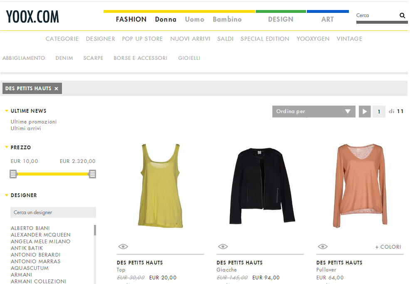Switch to Bambino section
410x284 pixels.
pos(227,20)
